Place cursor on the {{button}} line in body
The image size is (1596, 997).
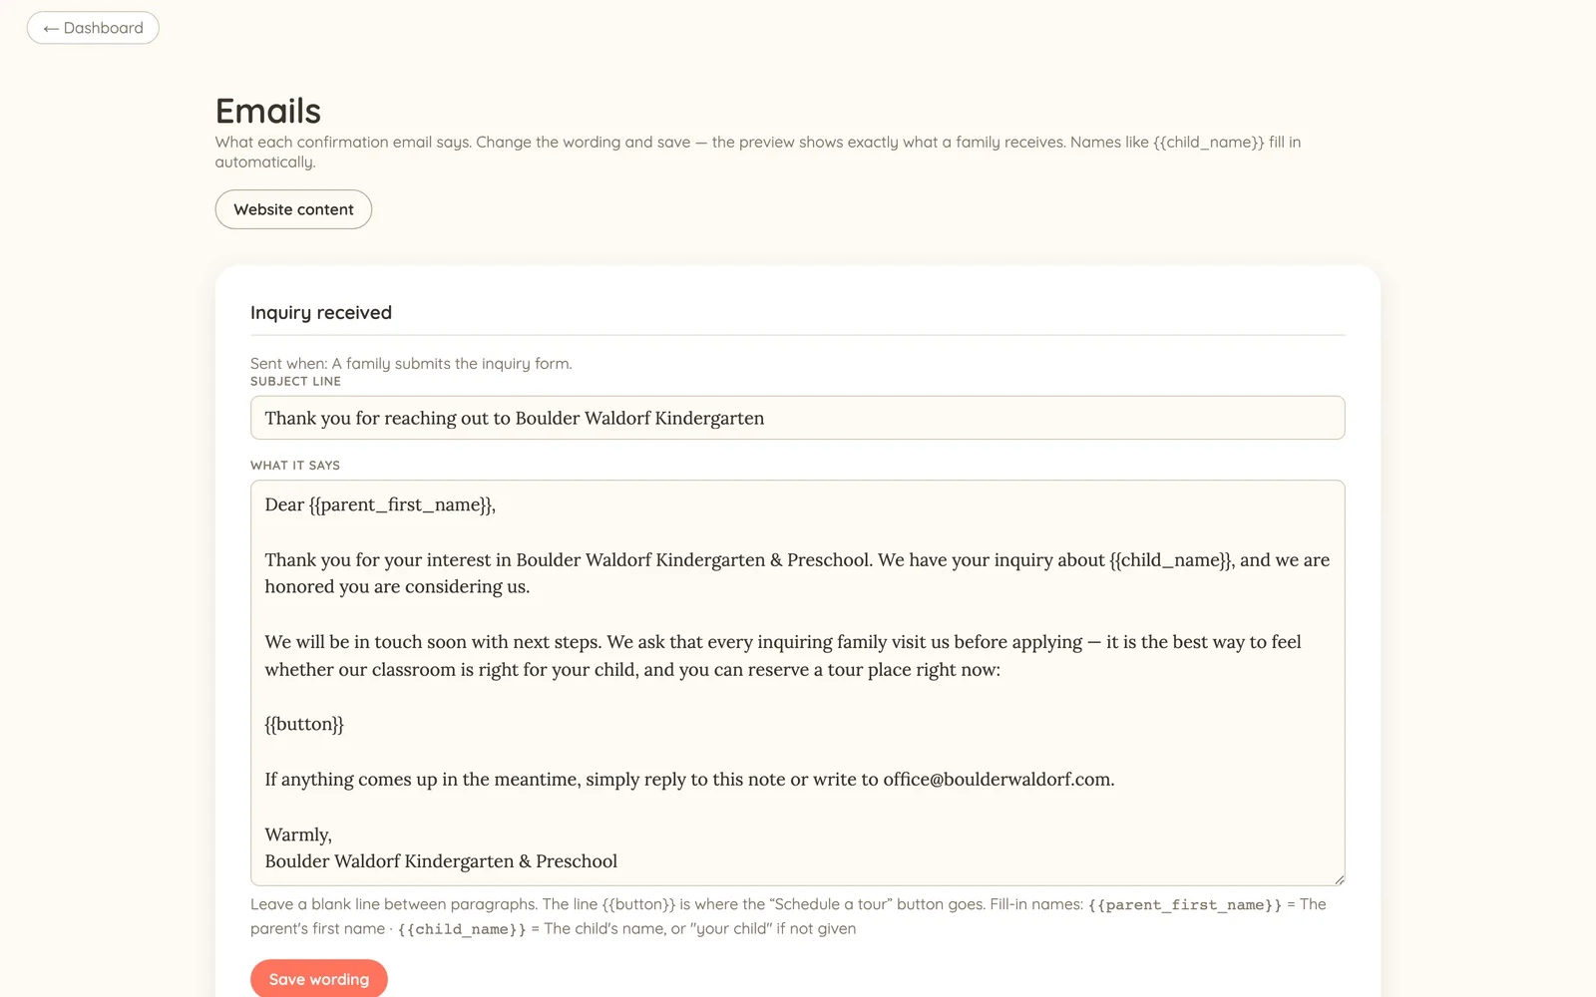[x=304, y=724]
